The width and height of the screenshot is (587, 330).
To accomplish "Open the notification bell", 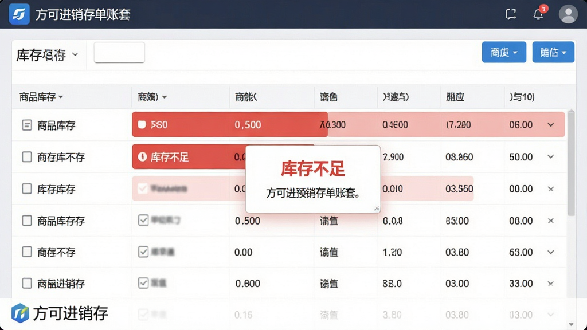I will pyautogui.click(x=538, y=14).
